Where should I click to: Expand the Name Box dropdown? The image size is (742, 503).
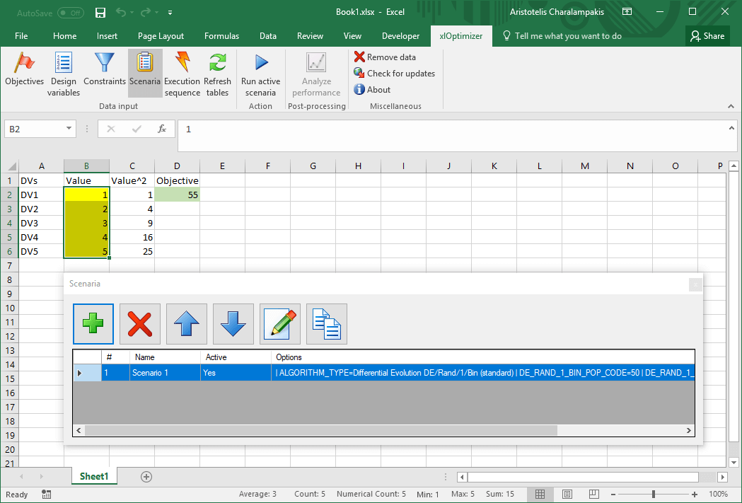69,129
